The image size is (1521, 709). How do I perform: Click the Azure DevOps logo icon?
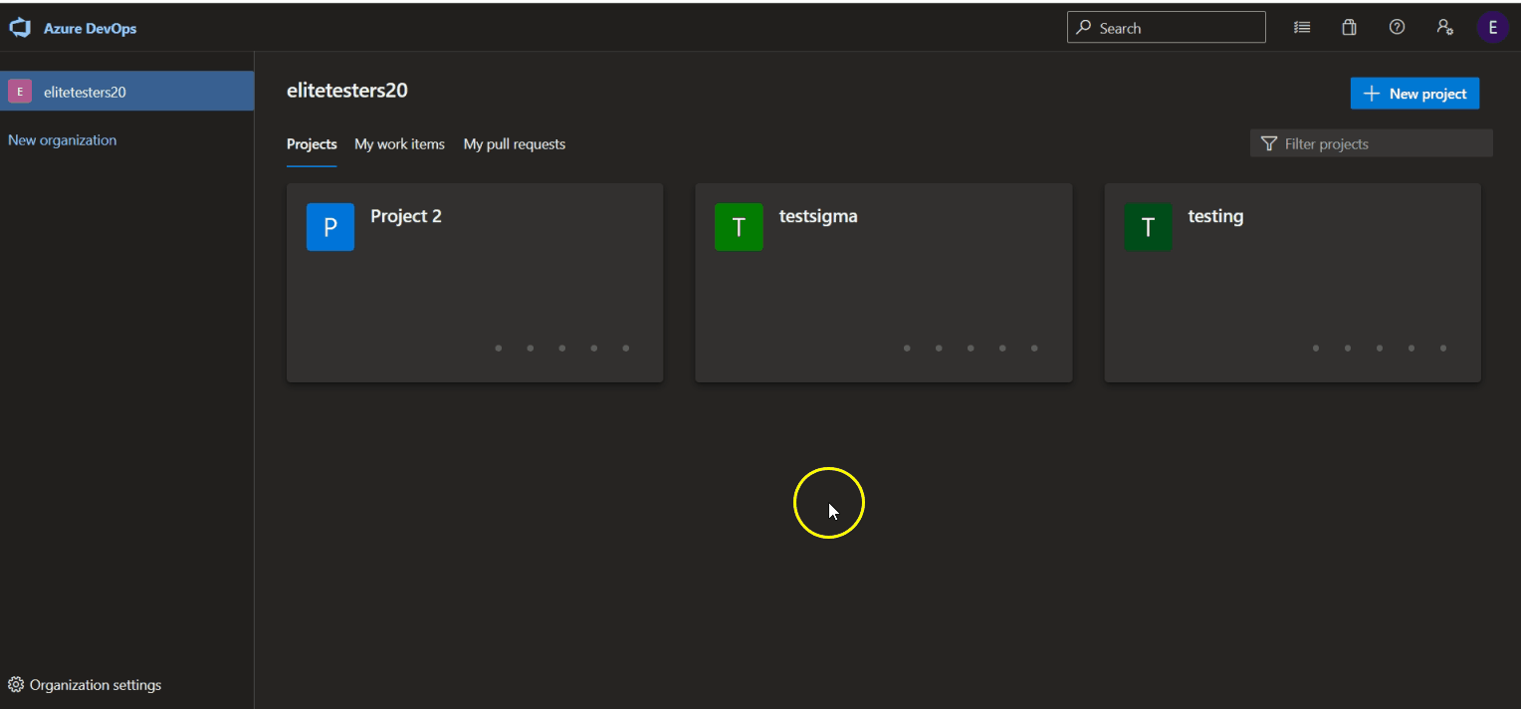[x=20, y=28]
